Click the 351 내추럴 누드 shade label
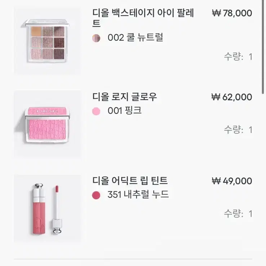 pos(138,195)
